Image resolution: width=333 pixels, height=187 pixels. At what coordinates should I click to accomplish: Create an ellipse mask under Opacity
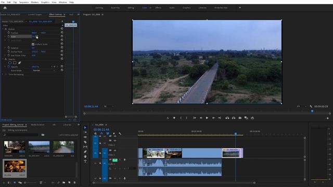[10, 63]
